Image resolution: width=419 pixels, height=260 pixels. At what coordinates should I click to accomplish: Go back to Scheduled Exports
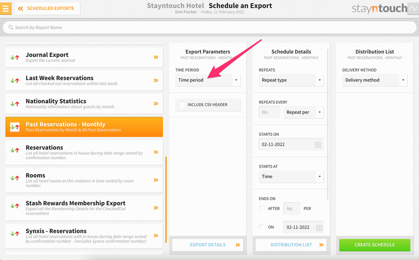[47, 9]
